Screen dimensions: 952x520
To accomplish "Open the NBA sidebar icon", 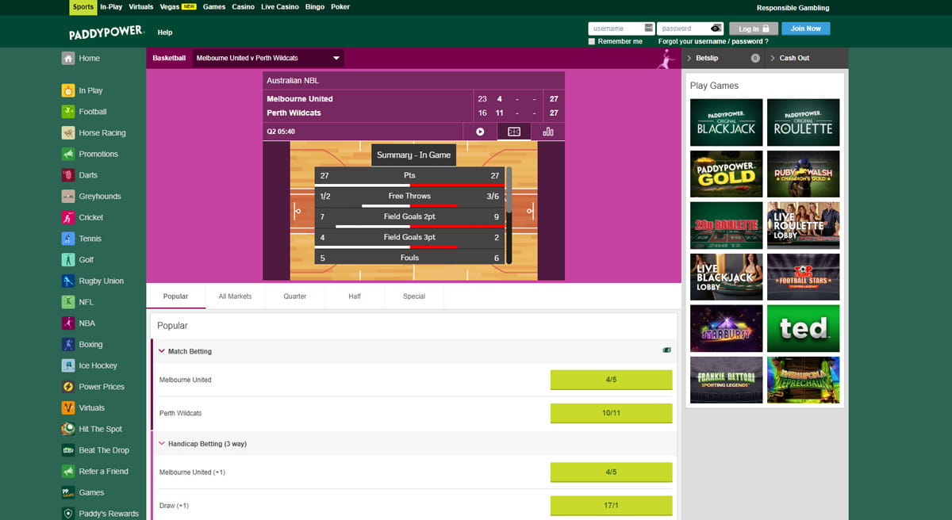I will [68, 323].
